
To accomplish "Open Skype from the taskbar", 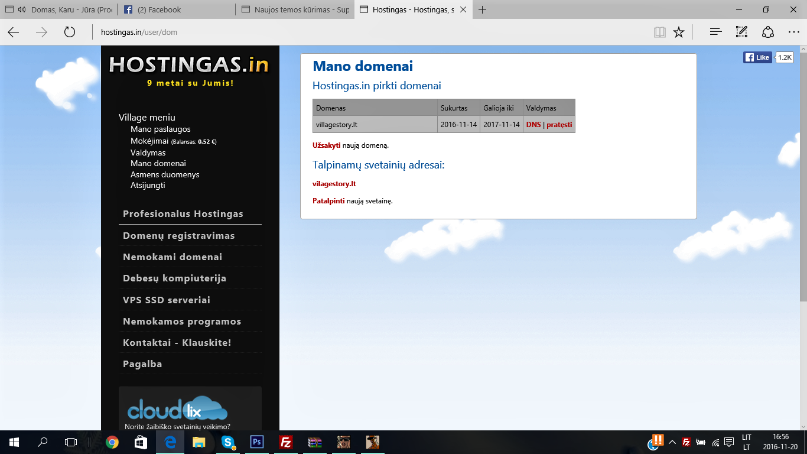I will (228, 442).
